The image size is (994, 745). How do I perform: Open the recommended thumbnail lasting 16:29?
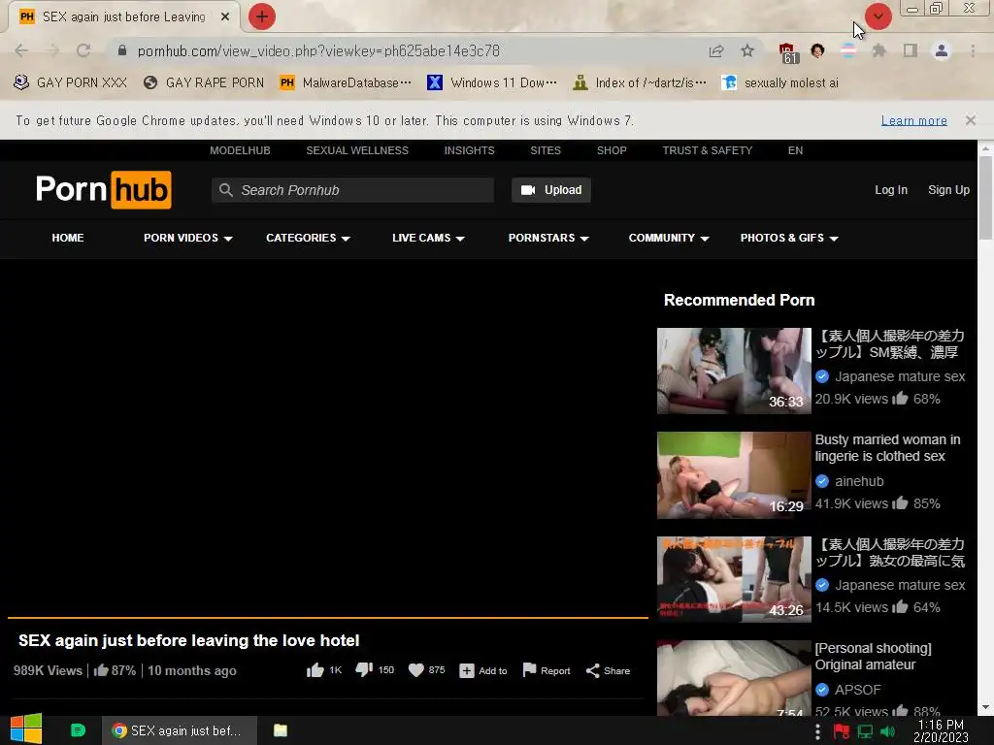click(x=734, y=475)
